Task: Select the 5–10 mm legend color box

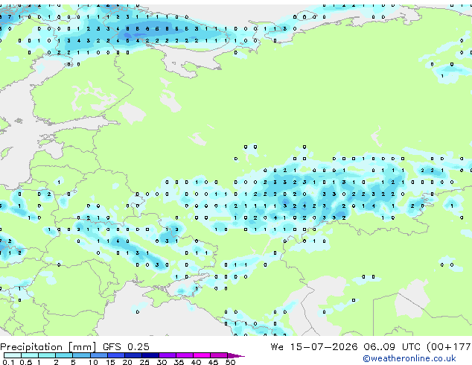Action: click(81, 355)
